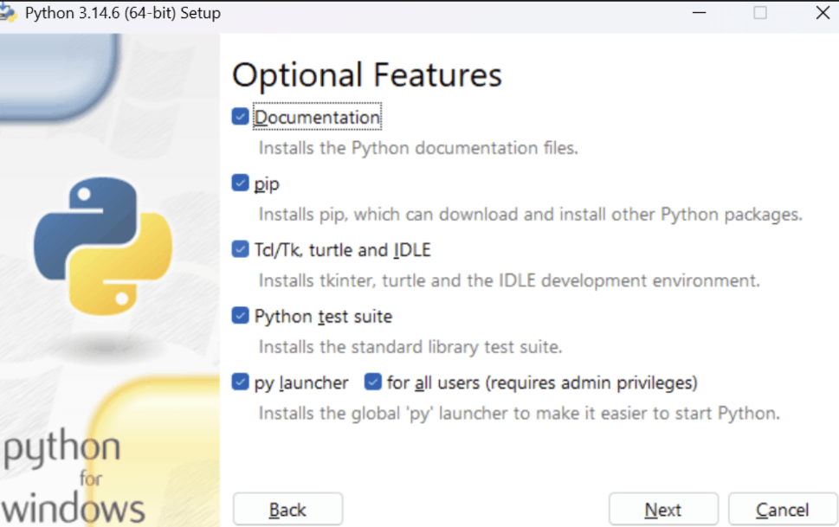The height and width of the screenshot is (527, 839).
Task: Cancel the Python setup
Action: point(783,510)
